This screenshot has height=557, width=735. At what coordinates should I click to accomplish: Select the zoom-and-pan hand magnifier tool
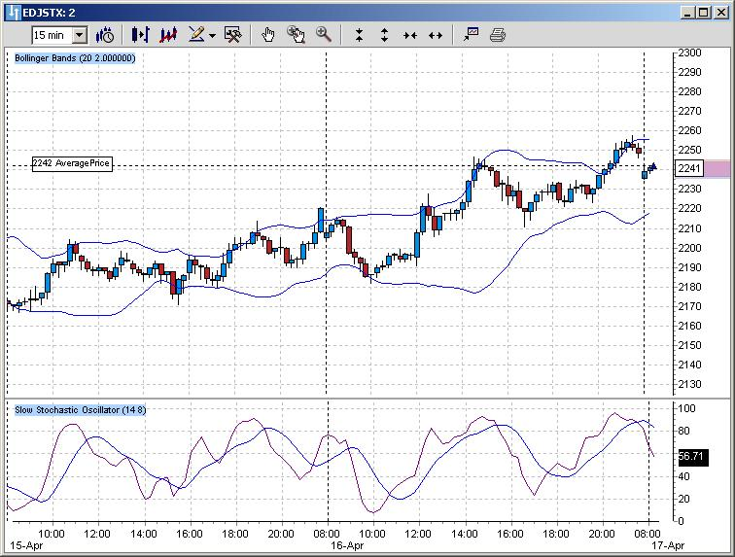point(296,35)
